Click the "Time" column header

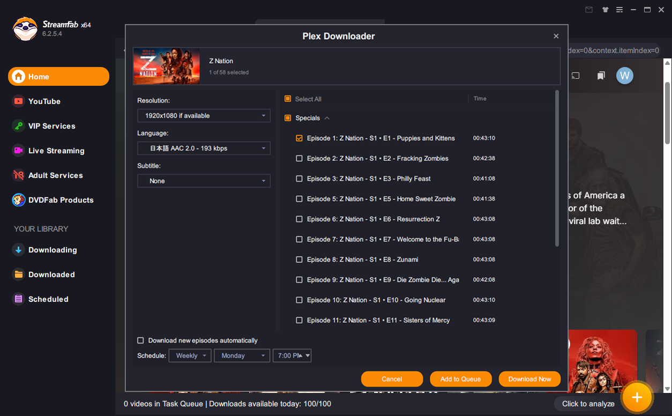[480, 99]
